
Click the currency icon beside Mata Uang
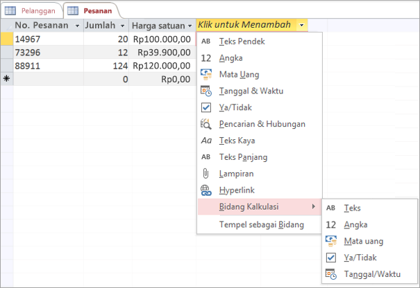pos(206,75)
